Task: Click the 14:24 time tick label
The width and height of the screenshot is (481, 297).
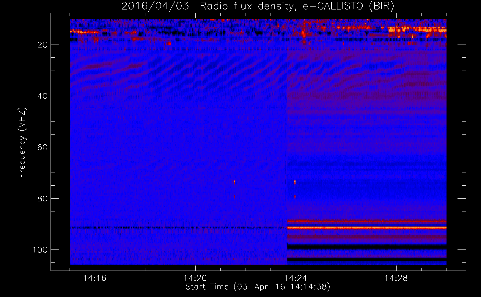Action: click(x=296, y=278)
